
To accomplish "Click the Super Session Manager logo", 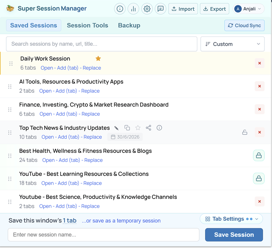I will point(10,9).
